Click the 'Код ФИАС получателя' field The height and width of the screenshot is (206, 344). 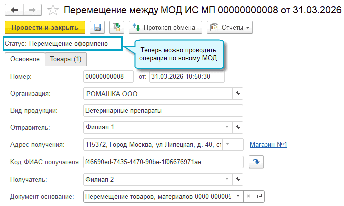pyautogui.click(x=163, y=162)
